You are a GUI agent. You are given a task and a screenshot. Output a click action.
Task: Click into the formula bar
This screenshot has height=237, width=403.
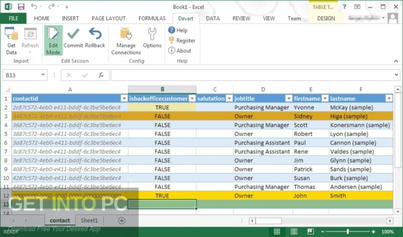[x=252, y=75]
